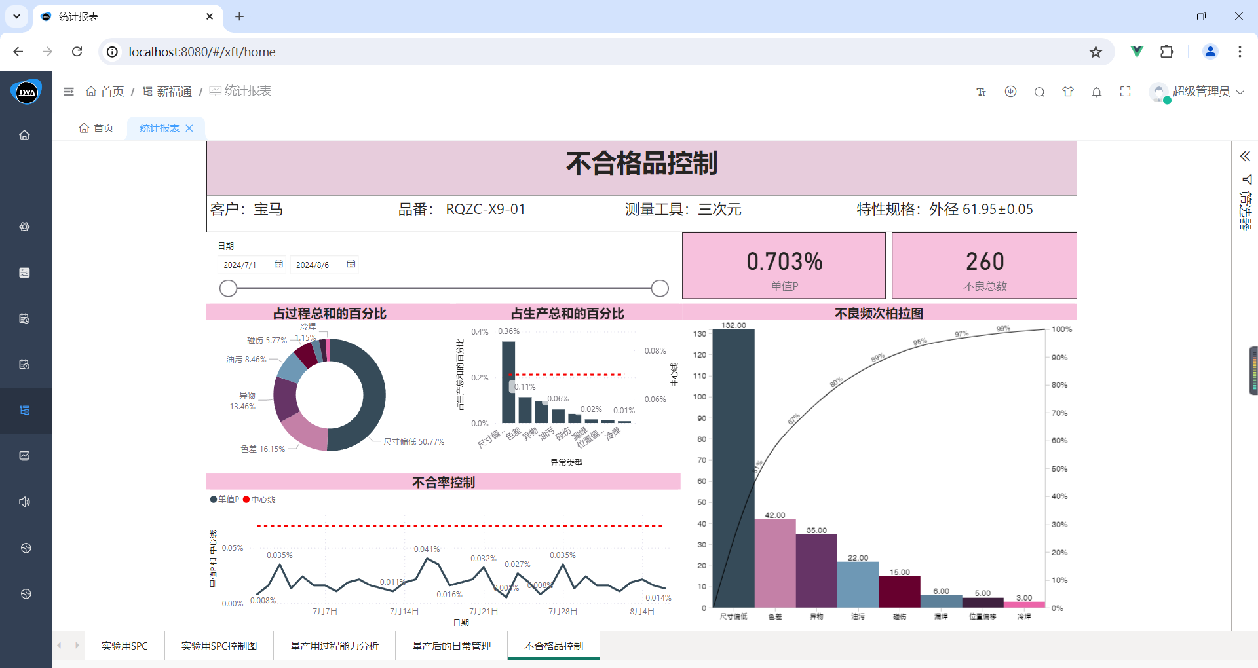Open browser profile avatar icon
1258x668 pixels.
(1210, 52)
